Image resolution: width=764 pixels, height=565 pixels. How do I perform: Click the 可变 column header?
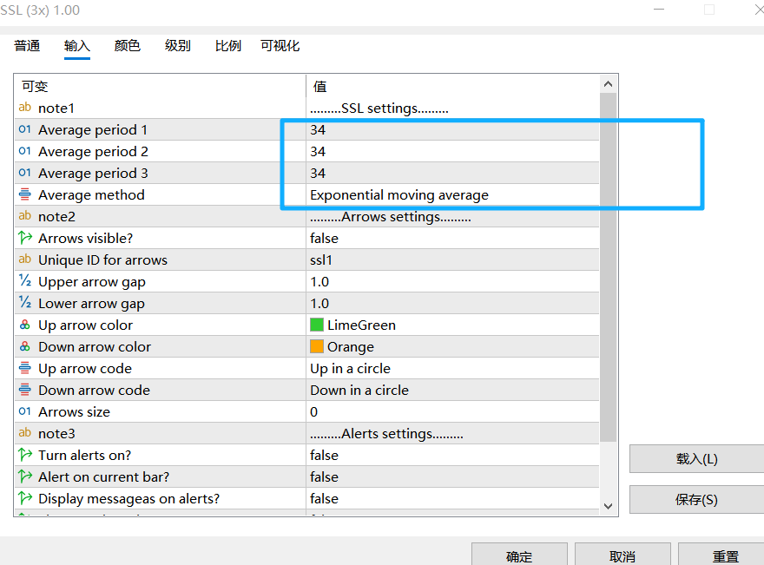tap(161, 86)
